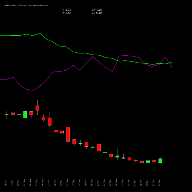The height and width of the screenshot is (192, 192).
Task: Click the close value C: 8.75
Action: (x=66, y=10)
